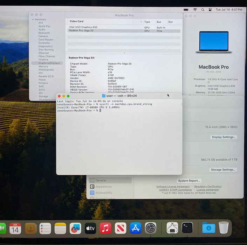Open Regulatory Certification link
This screenshot has height=245, width=247.
(x=208, y=186)
